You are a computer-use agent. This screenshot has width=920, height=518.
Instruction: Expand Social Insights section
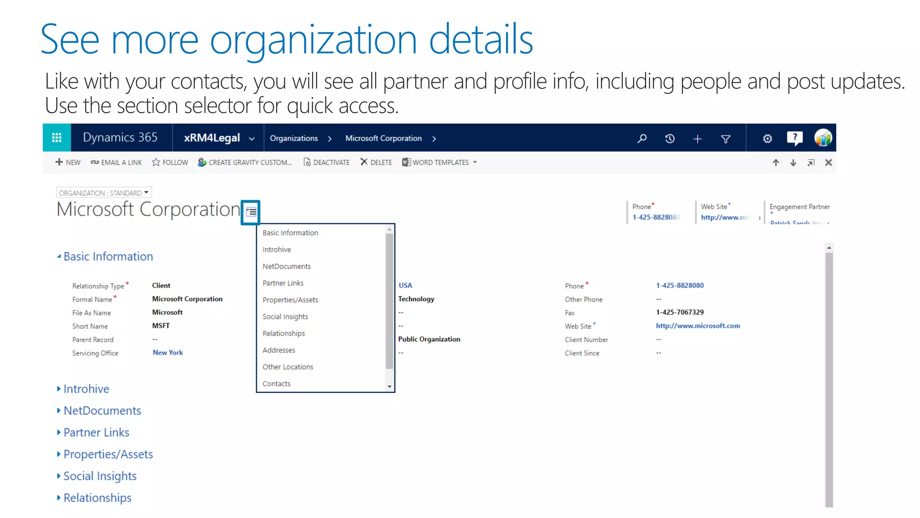(97, 476)
